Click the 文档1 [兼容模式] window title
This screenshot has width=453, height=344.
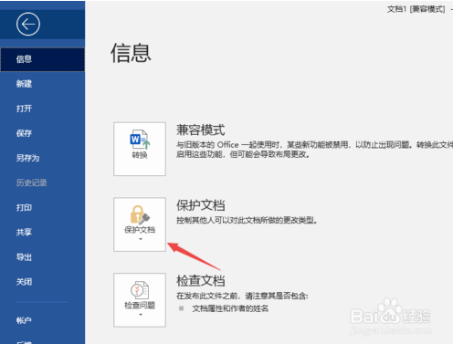[416, 9]
